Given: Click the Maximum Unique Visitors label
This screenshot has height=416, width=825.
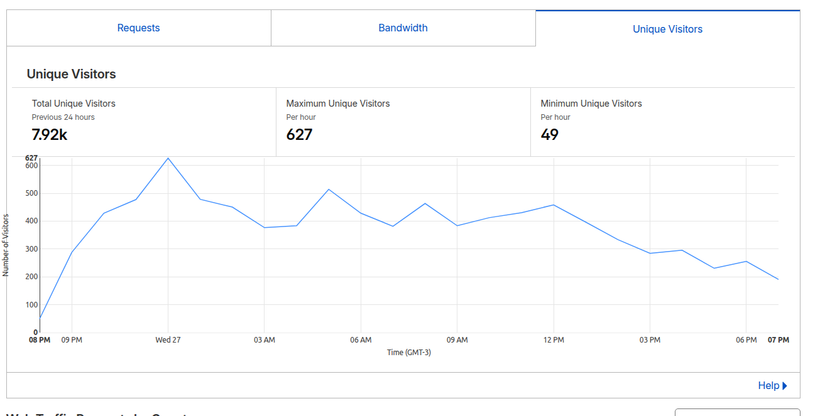Looking at the screenshot, I should click(x=338, y=104).
